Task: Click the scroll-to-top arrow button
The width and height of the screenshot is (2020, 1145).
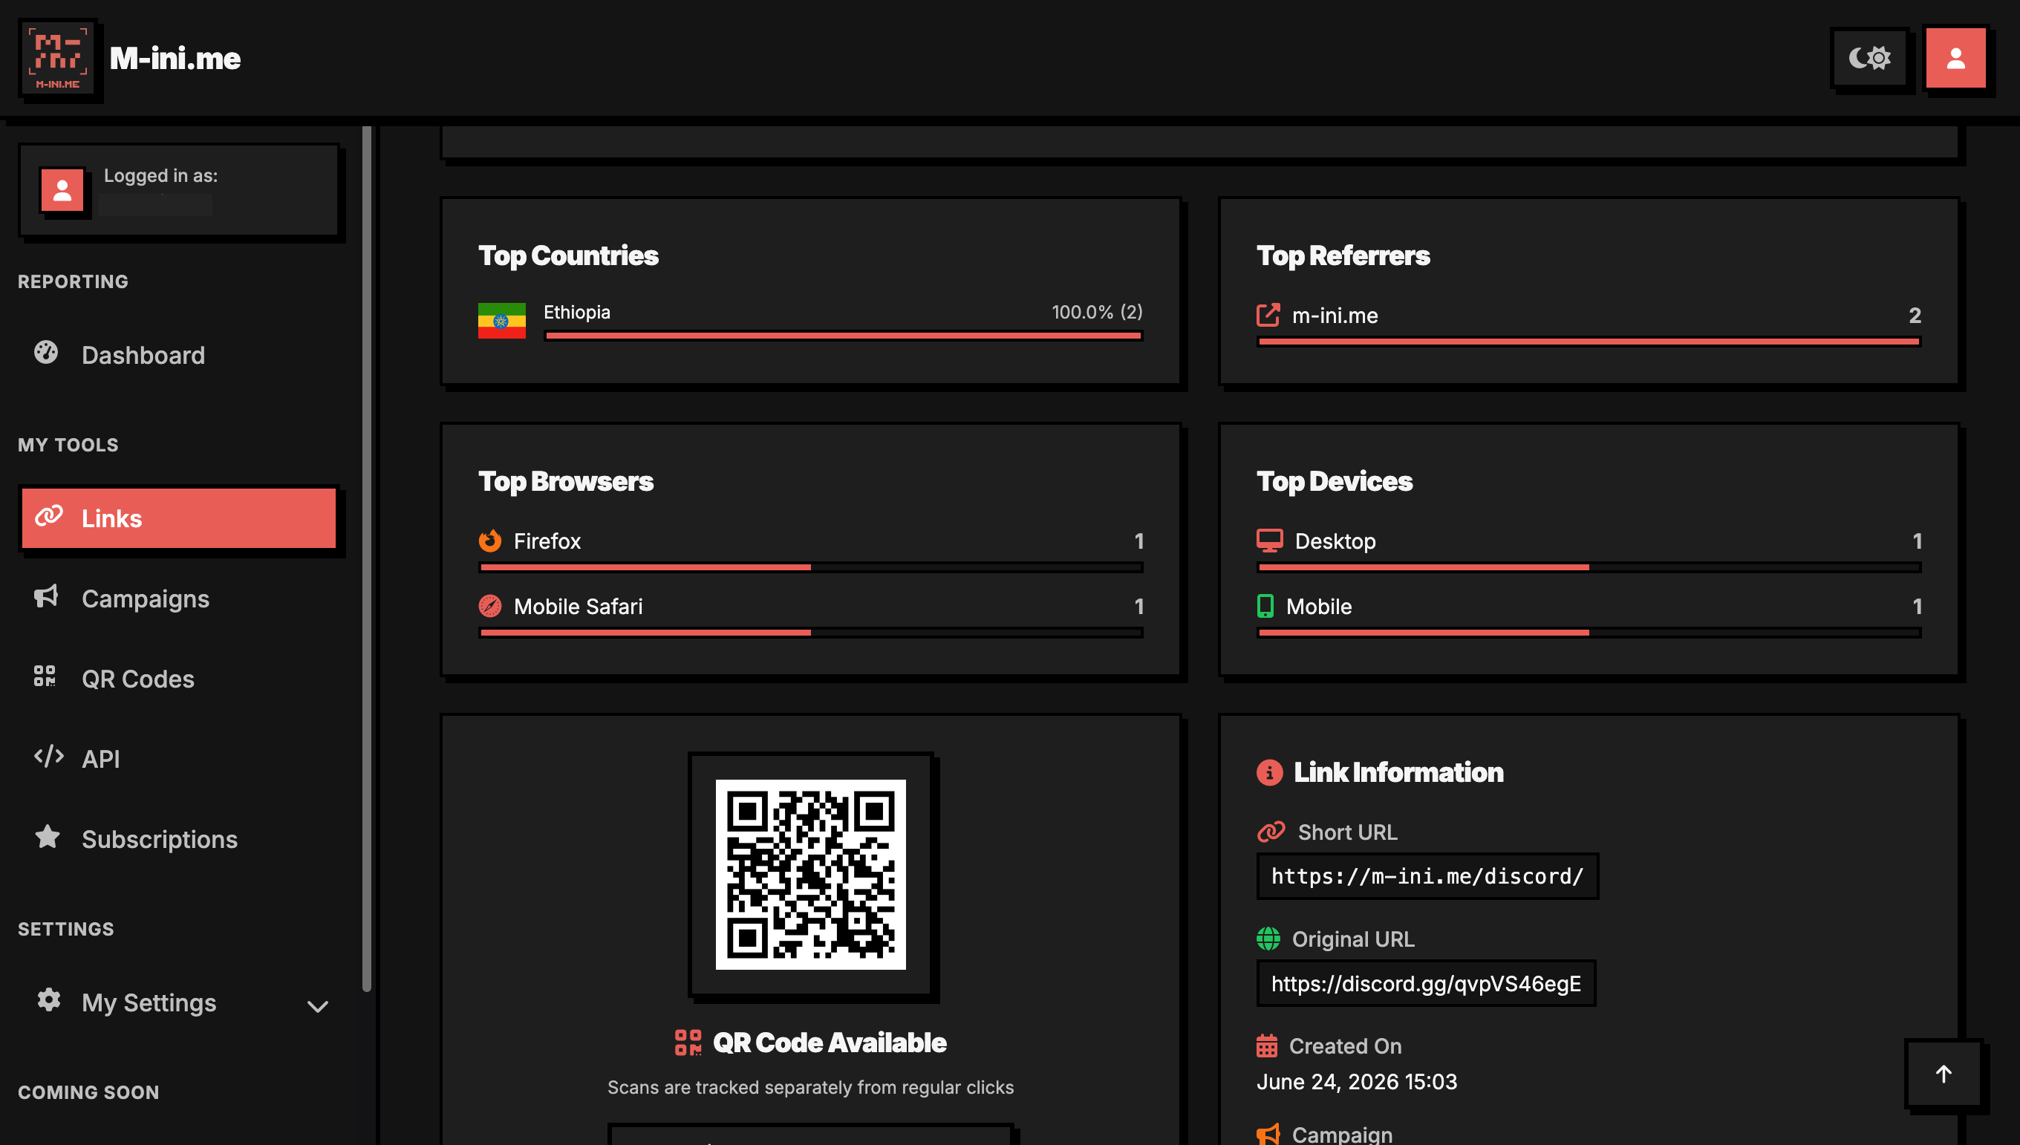Action: point(1943,1074)
